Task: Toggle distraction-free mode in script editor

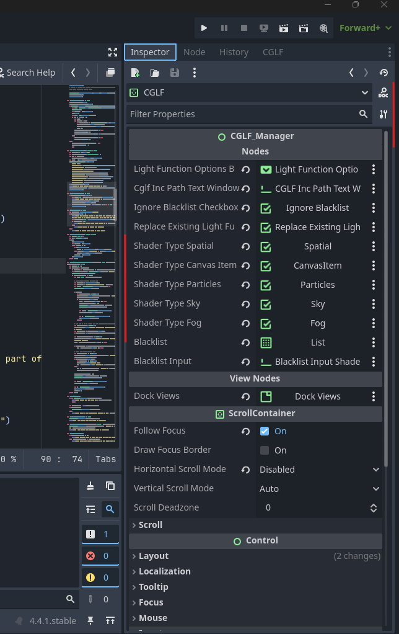Action: [112, 52]
